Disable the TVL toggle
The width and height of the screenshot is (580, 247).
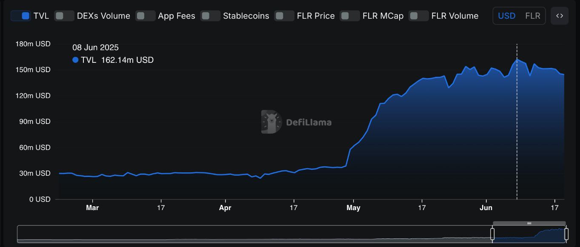click(x=20, y=16)
